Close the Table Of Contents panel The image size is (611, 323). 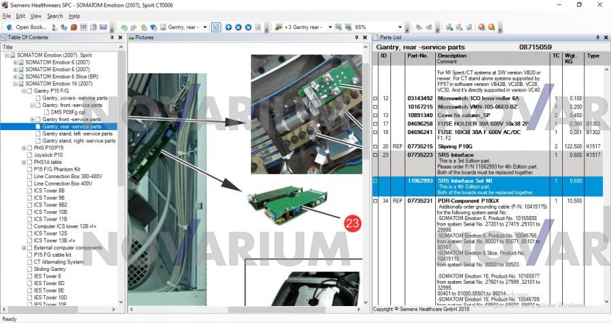(121, 37)
